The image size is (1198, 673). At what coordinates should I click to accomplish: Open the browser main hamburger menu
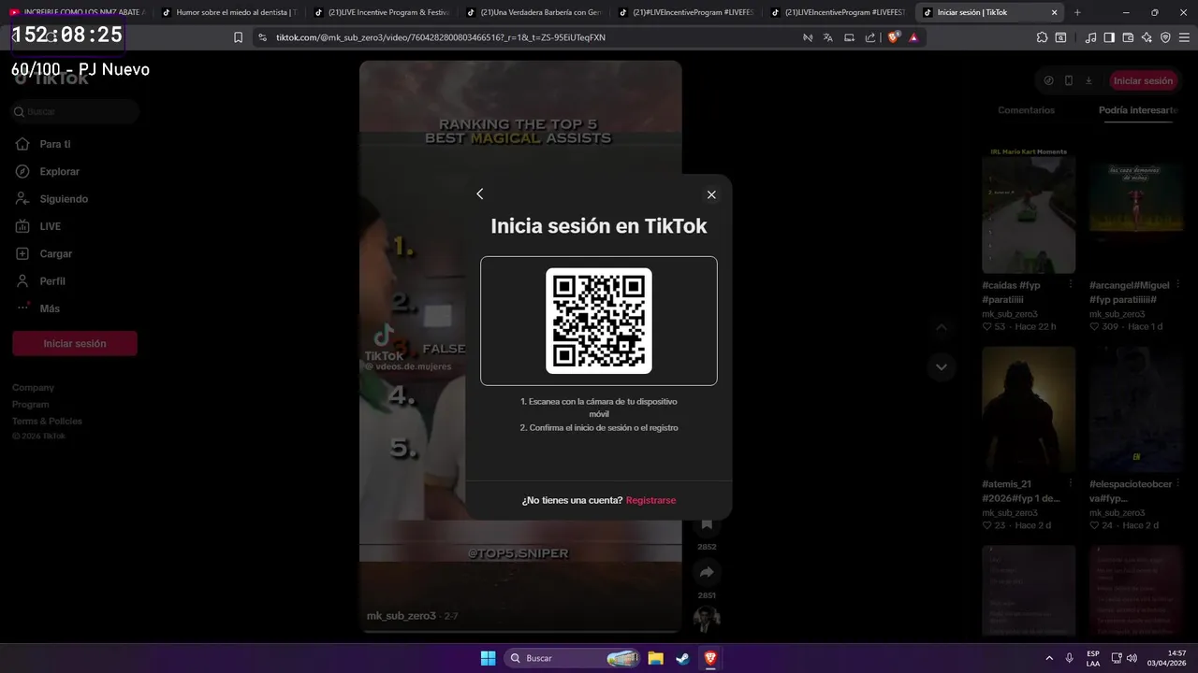(1183, 37)
